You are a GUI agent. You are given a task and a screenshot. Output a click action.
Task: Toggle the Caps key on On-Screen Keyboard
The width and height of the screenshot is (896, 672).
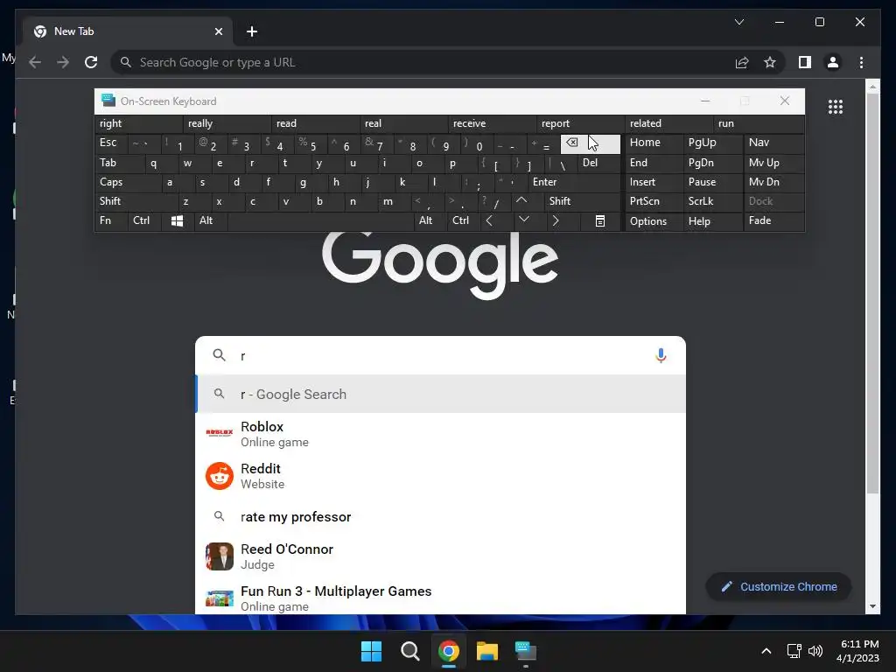click(x=127, y=182)
